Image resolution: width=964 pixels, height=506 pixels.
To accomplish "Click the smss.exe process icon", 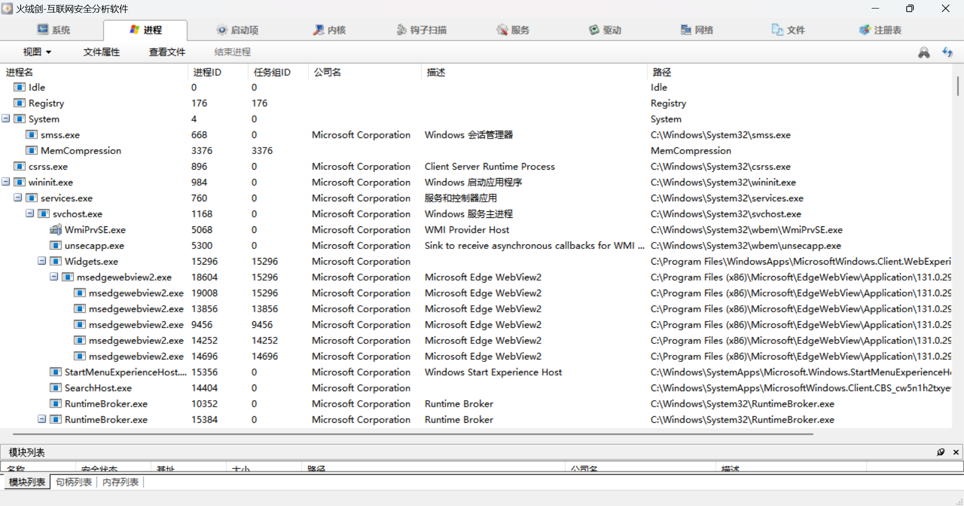I will pos(32,135).
